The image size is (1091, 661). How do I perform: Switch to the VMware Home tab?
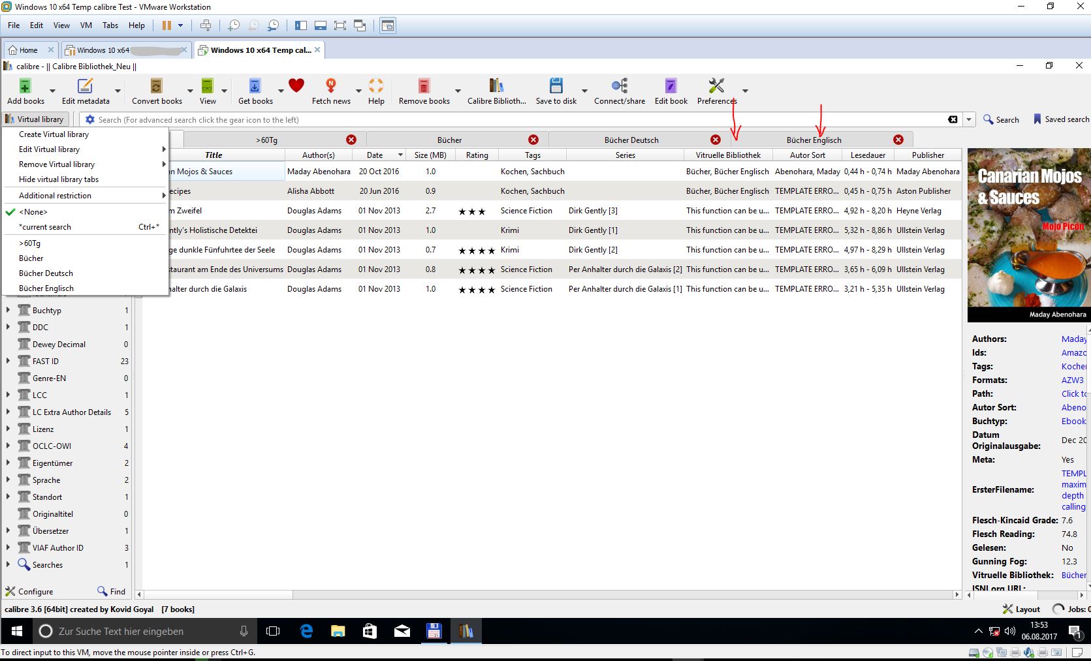click(30, 50)
